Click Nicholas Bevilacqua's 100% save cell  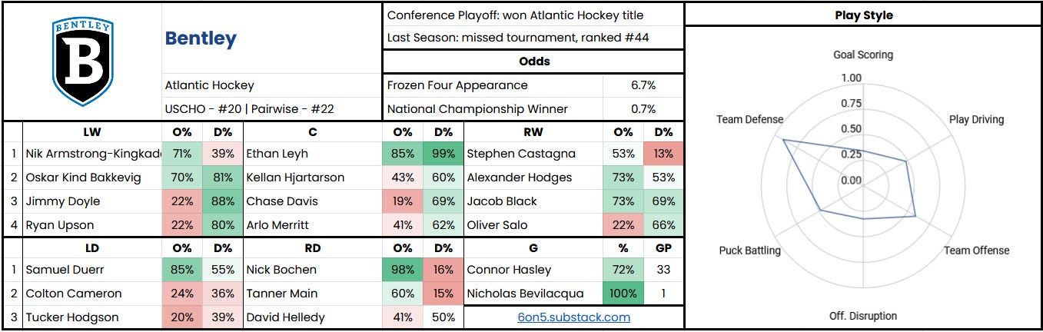[623, 294]
